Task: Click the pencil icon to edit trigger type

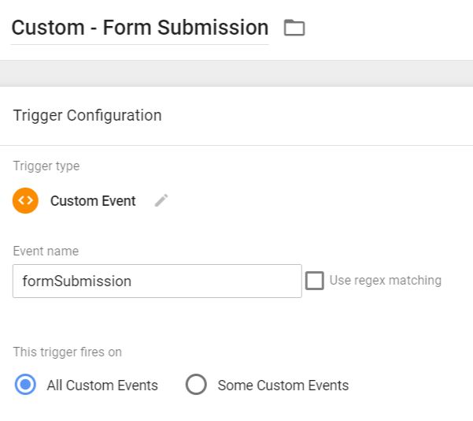Action: pos(161,200)
